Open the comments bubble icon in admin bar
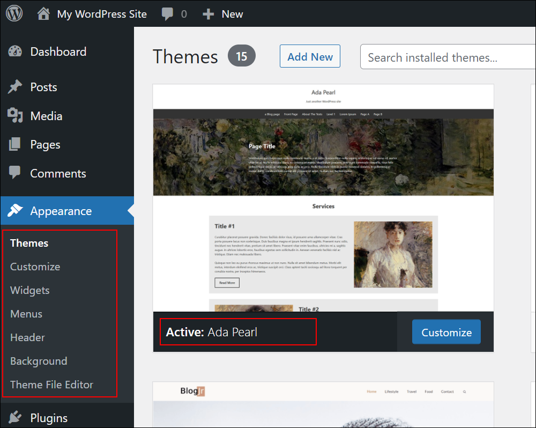Image resolution: width=536 pixels, height=428 pixels. 167,14
